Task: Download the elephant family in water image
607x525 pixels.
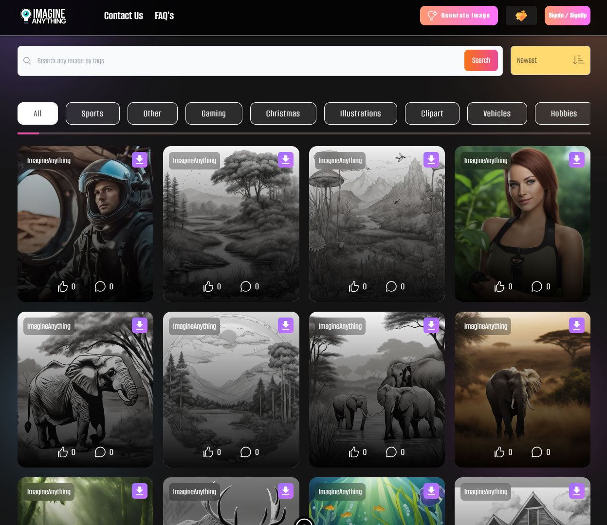Action: click(431, 325)
